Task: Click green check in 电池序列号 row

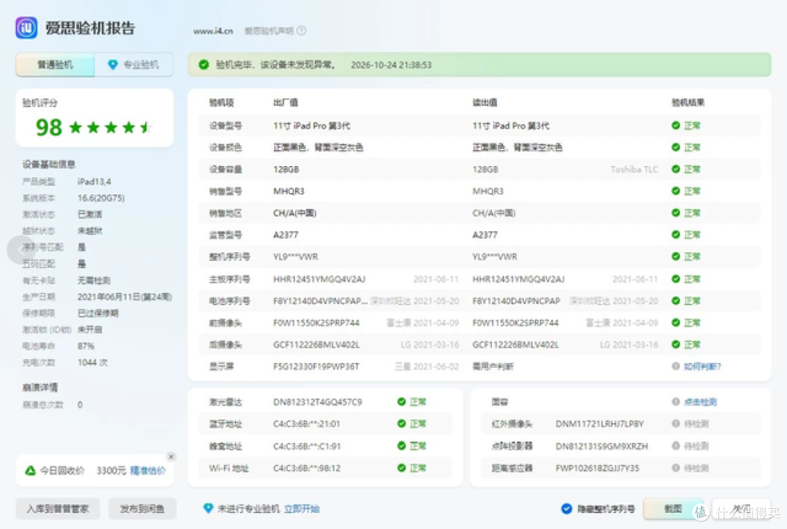Action: point(676,301)
